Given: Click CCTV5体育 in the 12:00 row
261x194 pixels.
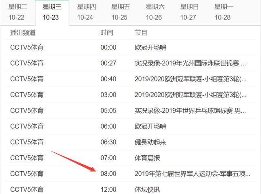Looking at the screenshot, I should coord(27,190).
